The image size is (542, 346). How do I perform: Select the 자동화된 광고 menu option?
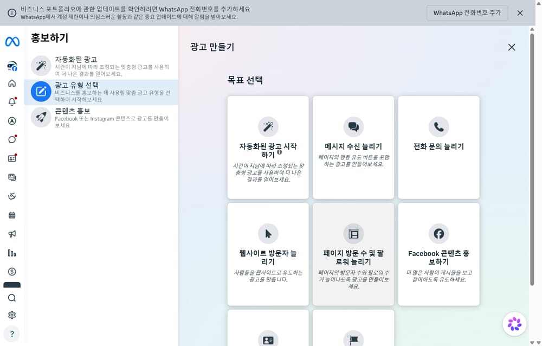pos(101,66)
